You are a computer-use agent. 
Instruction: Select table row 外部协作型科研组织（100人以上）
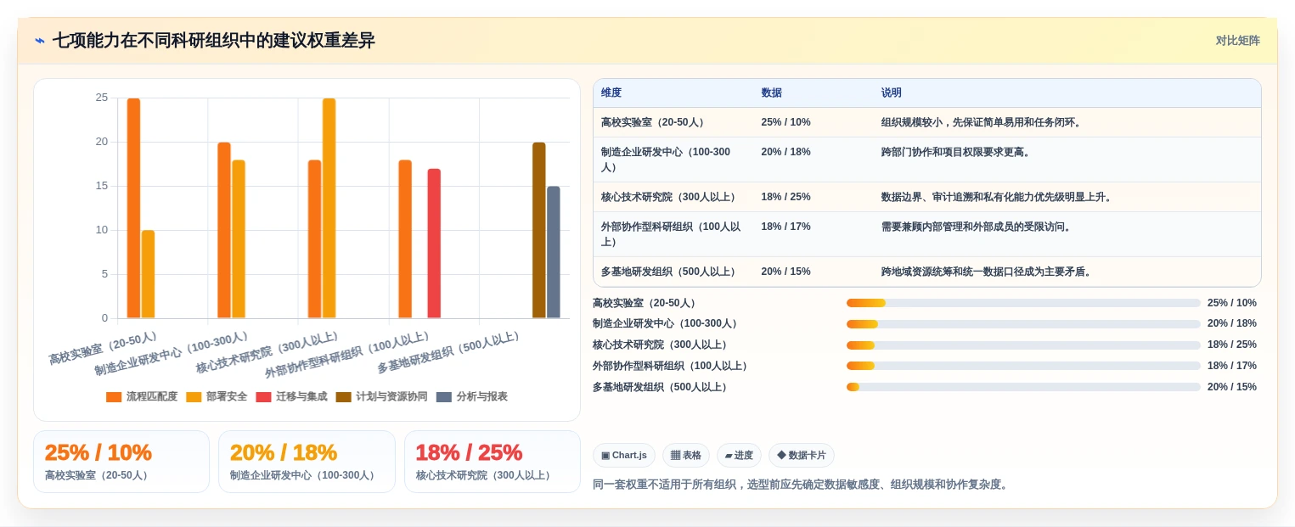click(926, 234)
